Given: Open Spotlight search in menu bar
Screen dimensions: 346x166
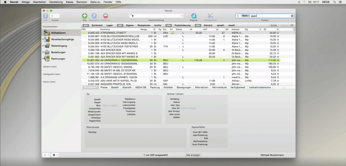Looking at the screenshot, I should coord(334,2).
